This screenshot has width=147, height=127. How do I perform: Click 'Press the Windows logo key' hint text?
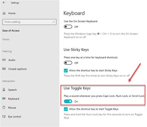coord(101,35)
